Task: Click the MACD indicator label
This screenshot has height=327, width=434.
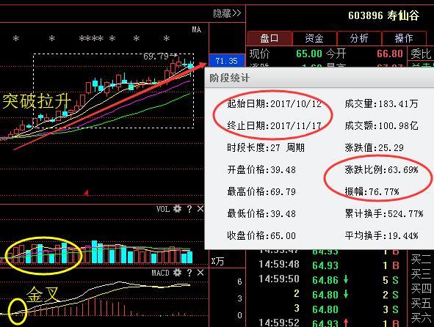Action: 160,273
